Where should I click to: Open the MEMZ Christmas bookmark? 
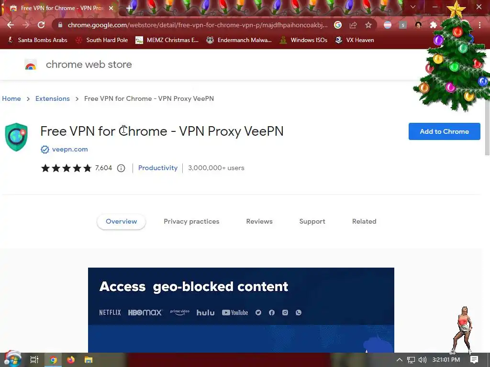click(167, 40)
